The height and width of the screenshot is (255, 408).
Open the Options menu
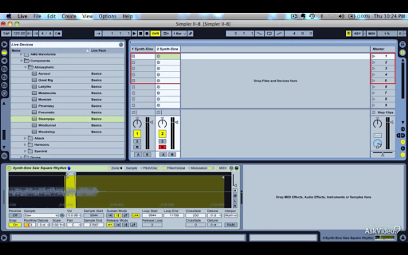click(x=107, y=16)
